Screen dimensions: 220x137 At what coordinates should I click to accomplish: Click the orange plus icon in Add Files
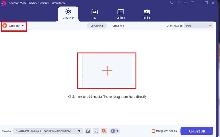click(x=5, y=26)
